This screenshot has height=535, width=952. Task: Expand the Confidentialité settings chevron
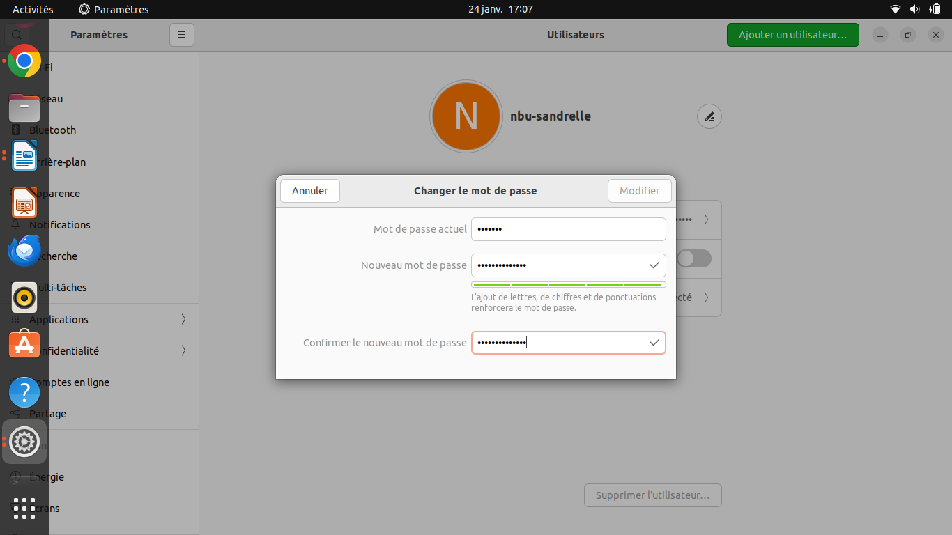point(183,350)
